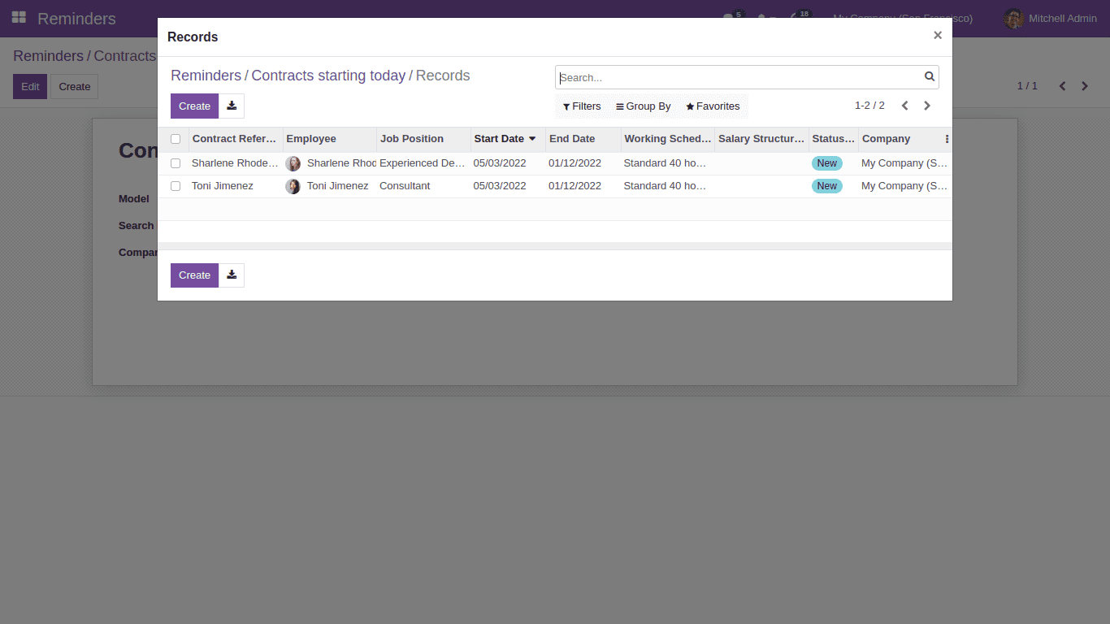Click the search magnifier icon
1110x624 pixels.
pyautogui.click(x=929, y=77)
